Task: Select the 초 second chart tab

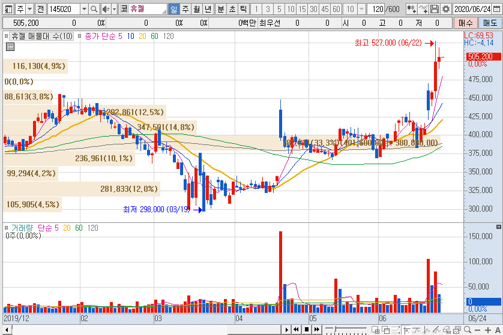Action: point(232,9)
